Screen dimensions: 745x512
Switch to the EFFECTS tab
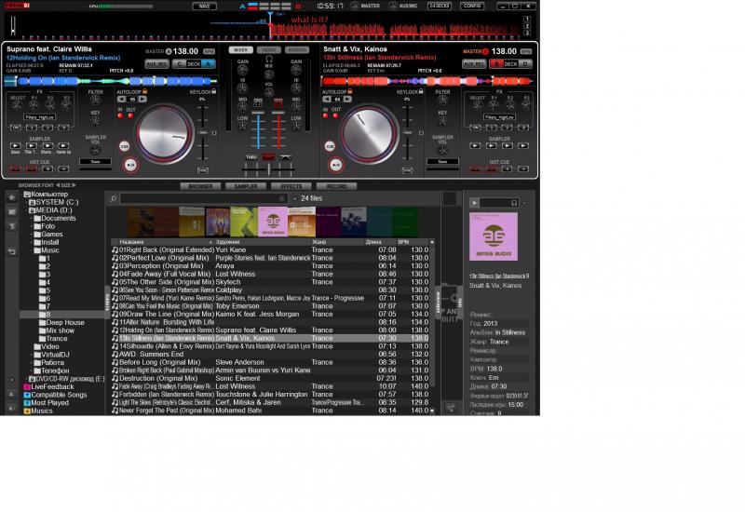click(291, 186)
